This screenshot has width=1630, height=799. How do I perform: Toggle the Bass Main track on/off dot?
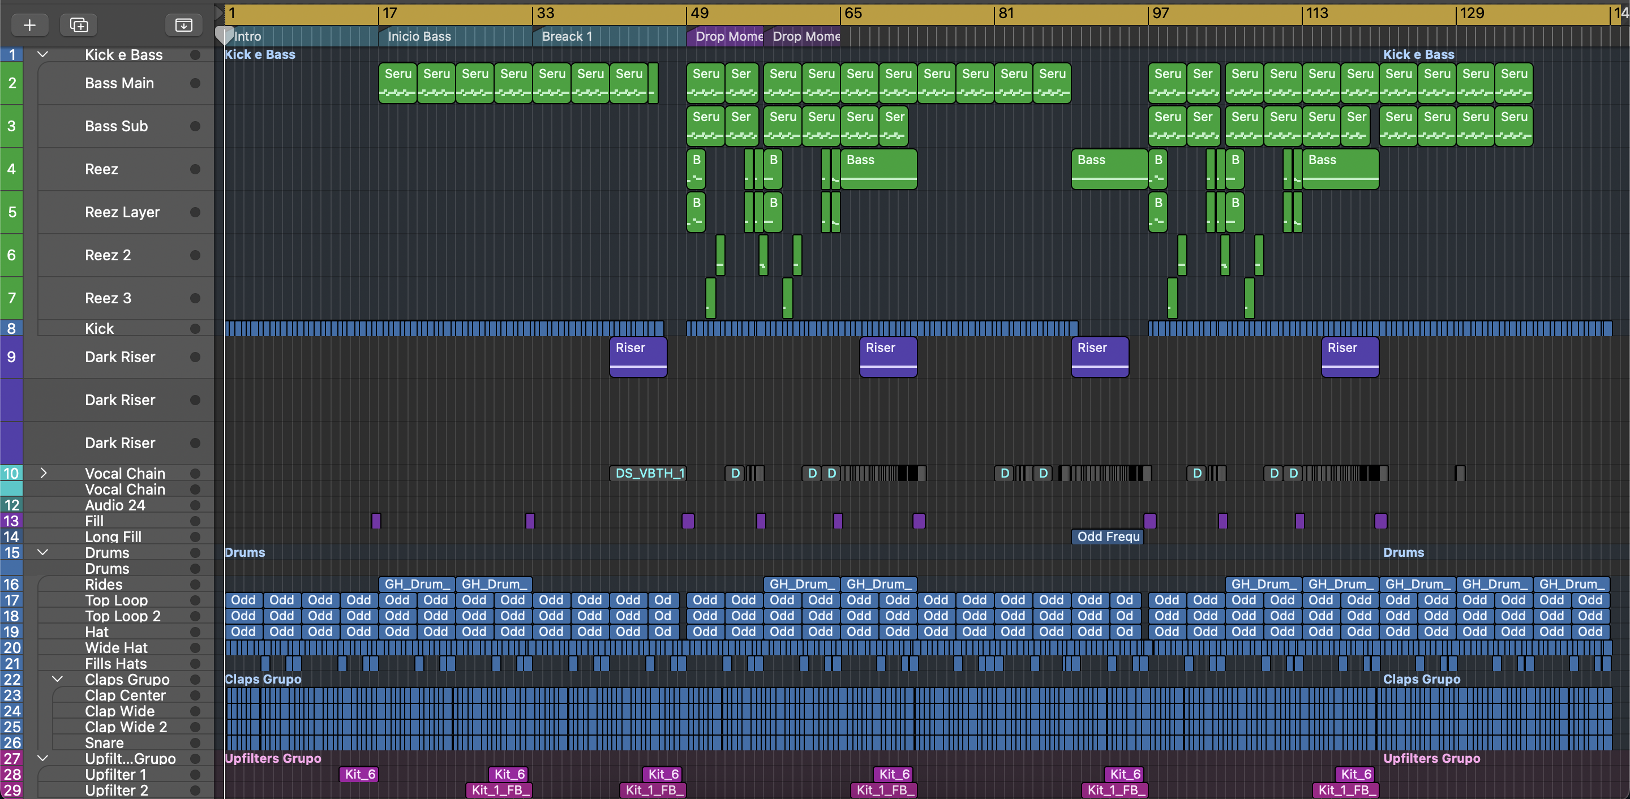point(195,83)
